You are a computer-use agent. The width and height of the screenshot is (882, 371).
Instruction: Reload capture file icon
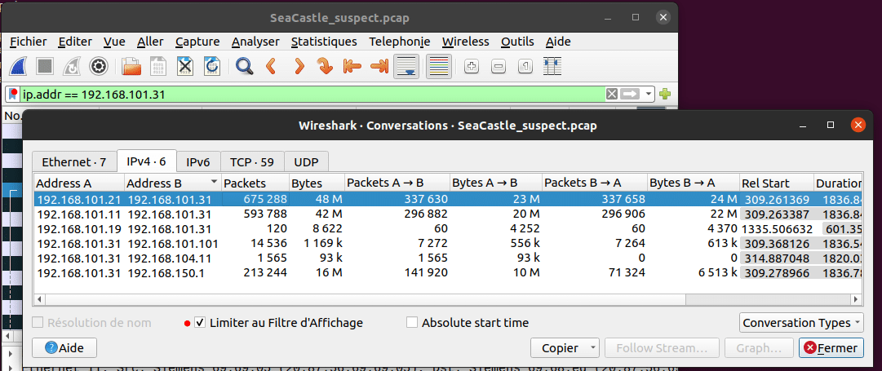(212, 66)
